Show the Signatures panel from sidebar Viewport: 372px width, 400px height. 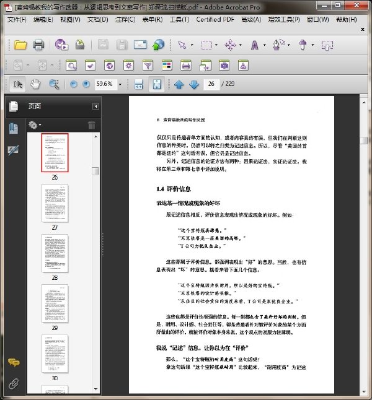click(x=13, y=150)
